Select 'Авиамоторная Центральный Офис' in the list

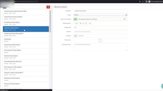[x=26, y=12]
